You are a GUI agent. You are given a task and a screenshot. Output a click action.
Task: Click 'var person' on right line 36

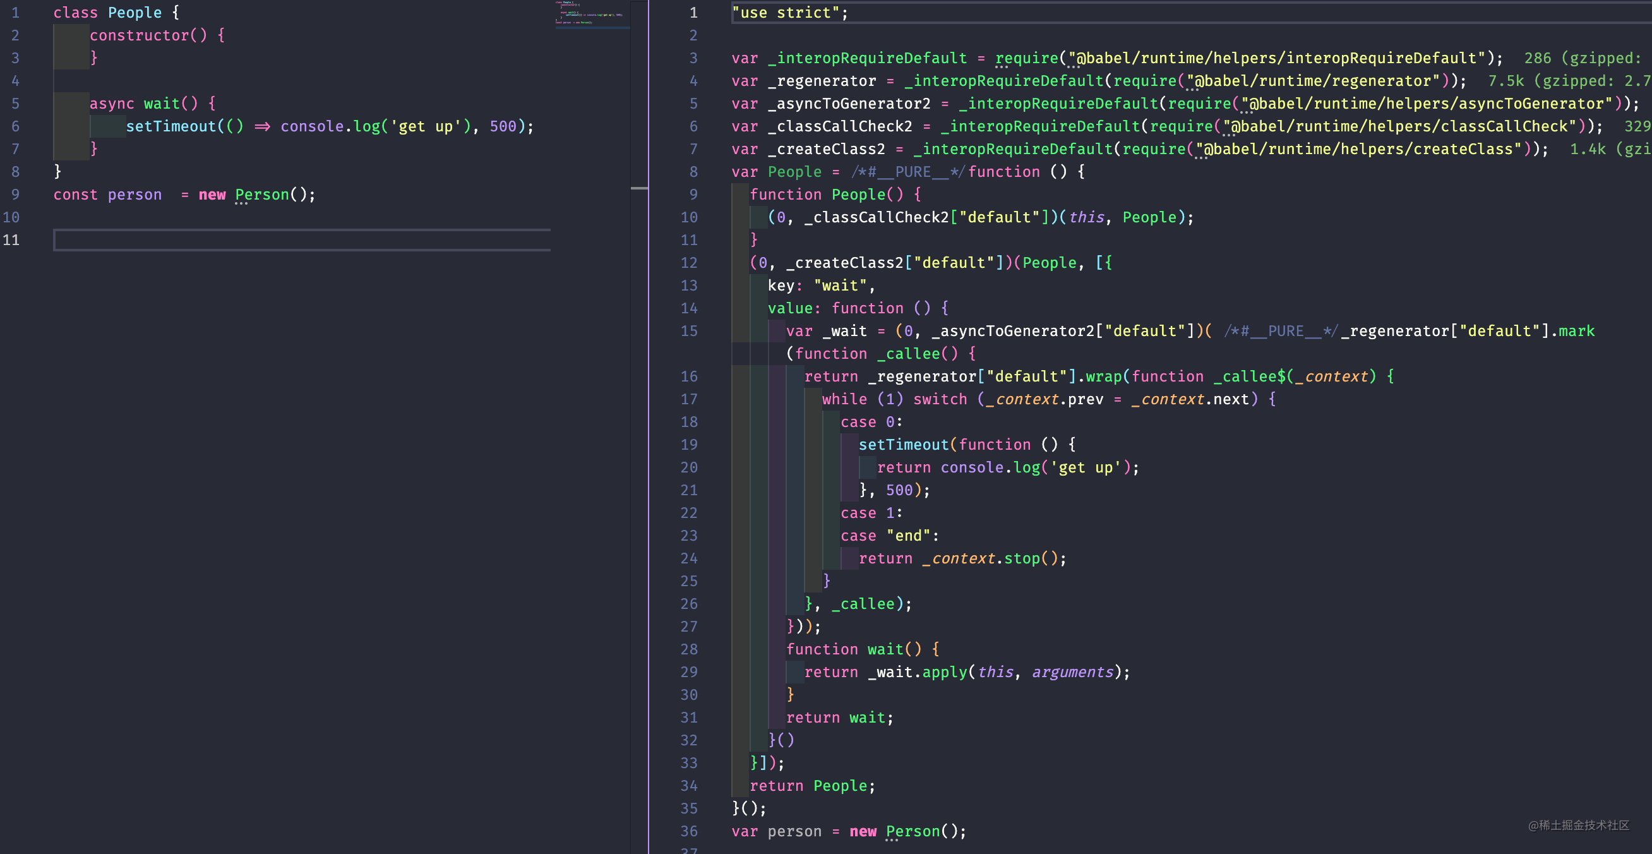tap(777, 831)
